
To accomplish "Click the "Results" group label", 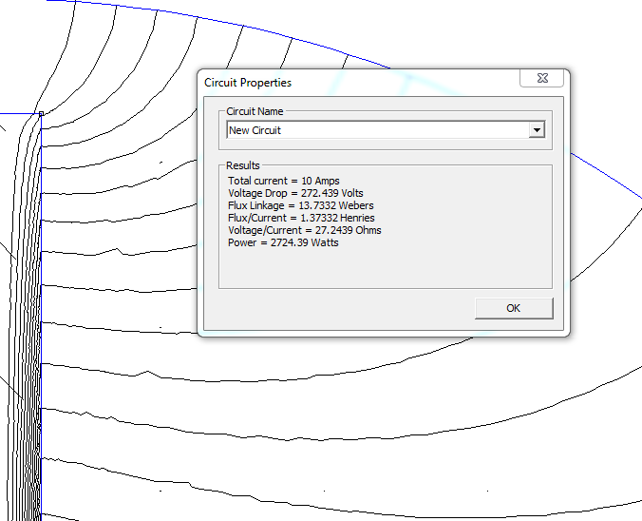I will click(x=242, y=165).
